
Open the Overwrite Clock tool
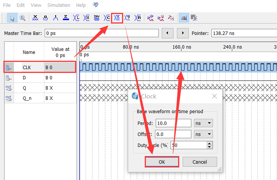click(117, 18)
